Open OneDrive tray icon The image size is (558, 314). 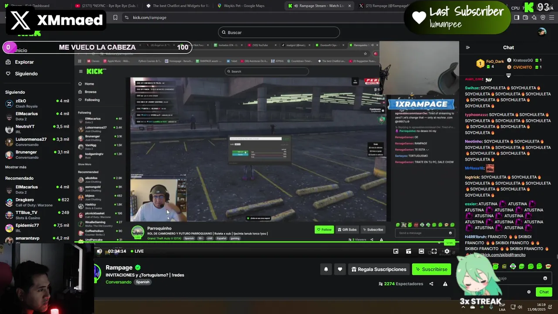473,307
